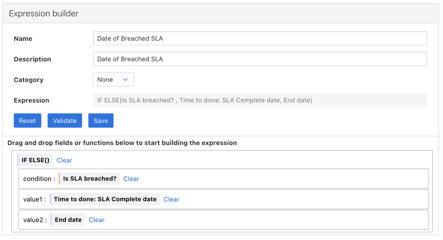Select the 'End date' chip in value2
443x240 pixels.
tap(68, 220)
